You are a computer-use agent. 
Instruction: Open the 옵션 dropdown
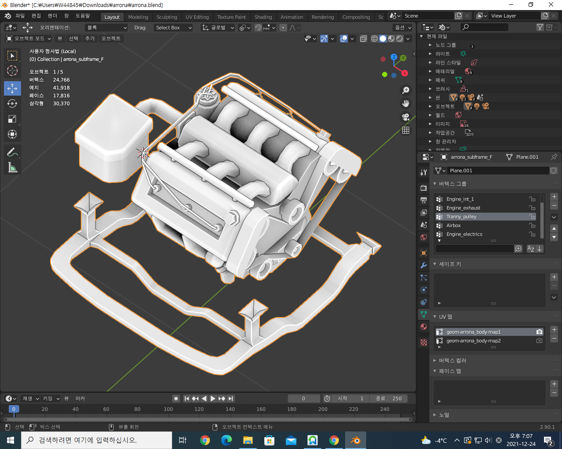coord(403,28)
